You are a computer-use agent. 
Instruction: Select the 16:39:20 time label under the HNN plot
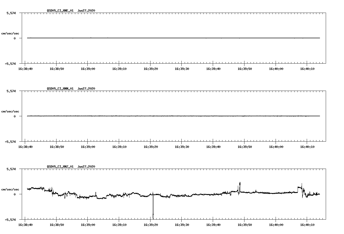tap(150, 147)
